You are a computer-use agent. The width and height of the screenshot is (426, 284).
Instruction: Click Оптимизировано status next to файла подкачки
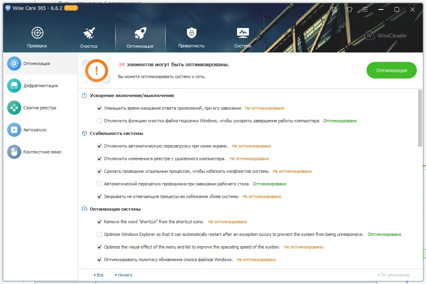click(340, 121)
